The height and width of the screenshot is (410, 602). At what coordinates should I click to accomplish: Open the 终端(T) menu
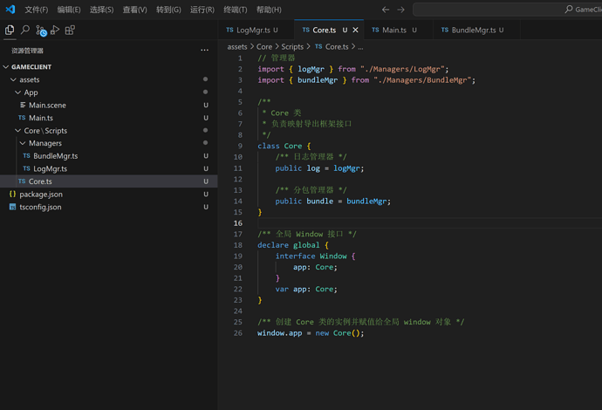coord(236,10)
